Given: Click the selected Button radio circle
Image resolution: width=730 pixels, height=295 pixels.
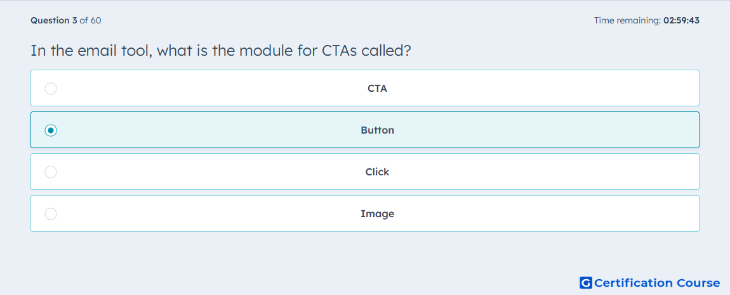Looking at the screenshot, I should click(x=51, y=130).
